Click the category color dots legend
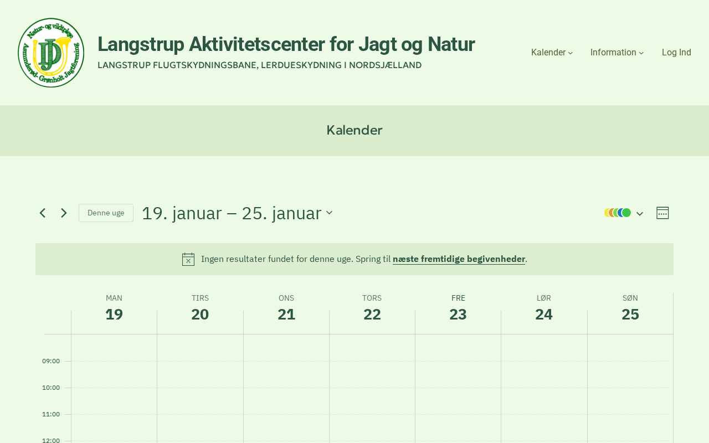709x443 pixels. tap(618, 213)
